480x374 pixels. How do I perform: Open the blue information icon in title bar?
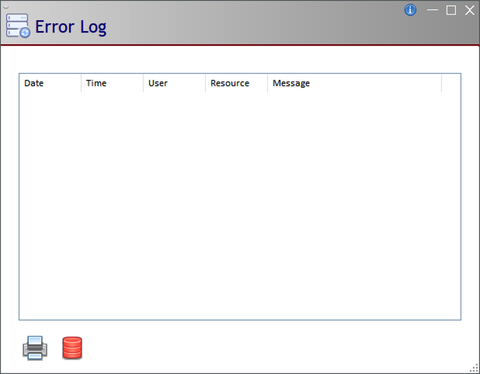coord(411,10)
